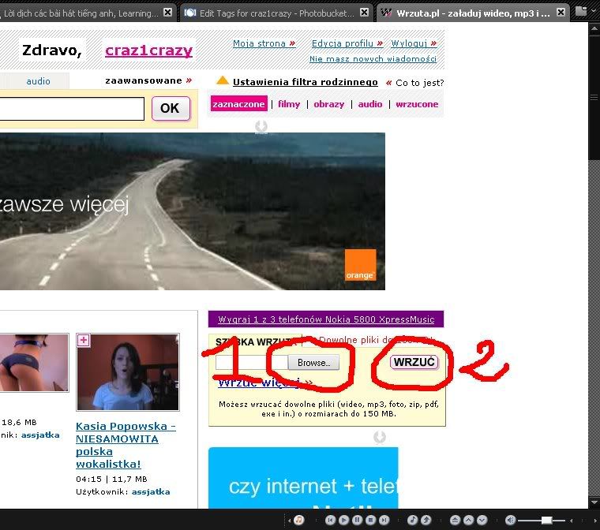This screenshot has width=600, height=530.
Task: Click the yellow family filter warning icon
Action: (x=223, y=81)
